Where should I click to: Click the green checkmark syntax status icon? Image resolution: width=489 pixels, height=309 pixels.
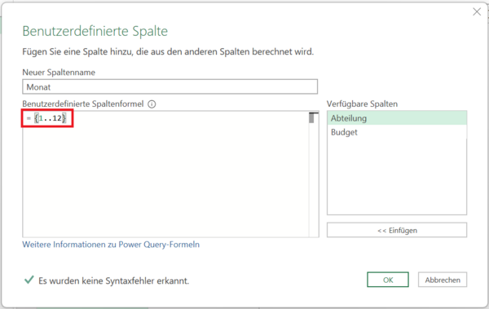[x=29, y=280]
